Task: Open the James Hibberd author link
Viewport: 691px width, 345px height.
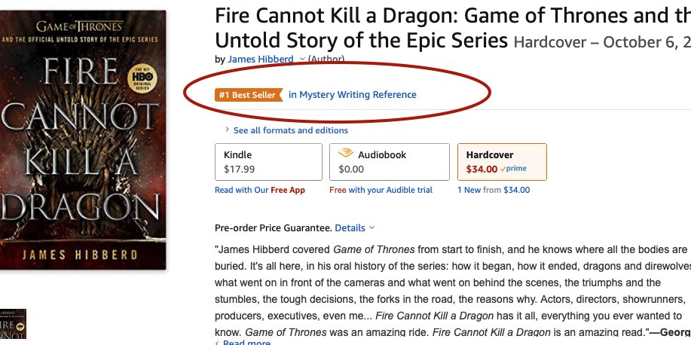Action: click(x=260, y=60)
